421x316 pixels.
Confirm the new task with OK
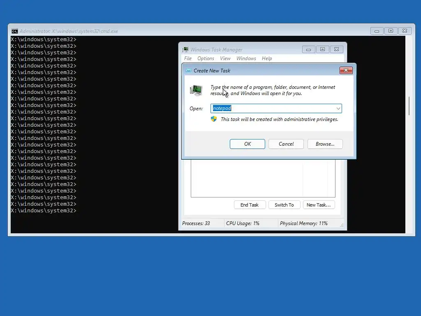[x=247, y=144]
